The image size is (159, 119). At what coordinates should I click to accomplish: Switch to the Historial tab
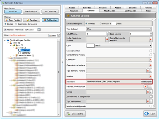pyautogui.click(x=149, y=8)
